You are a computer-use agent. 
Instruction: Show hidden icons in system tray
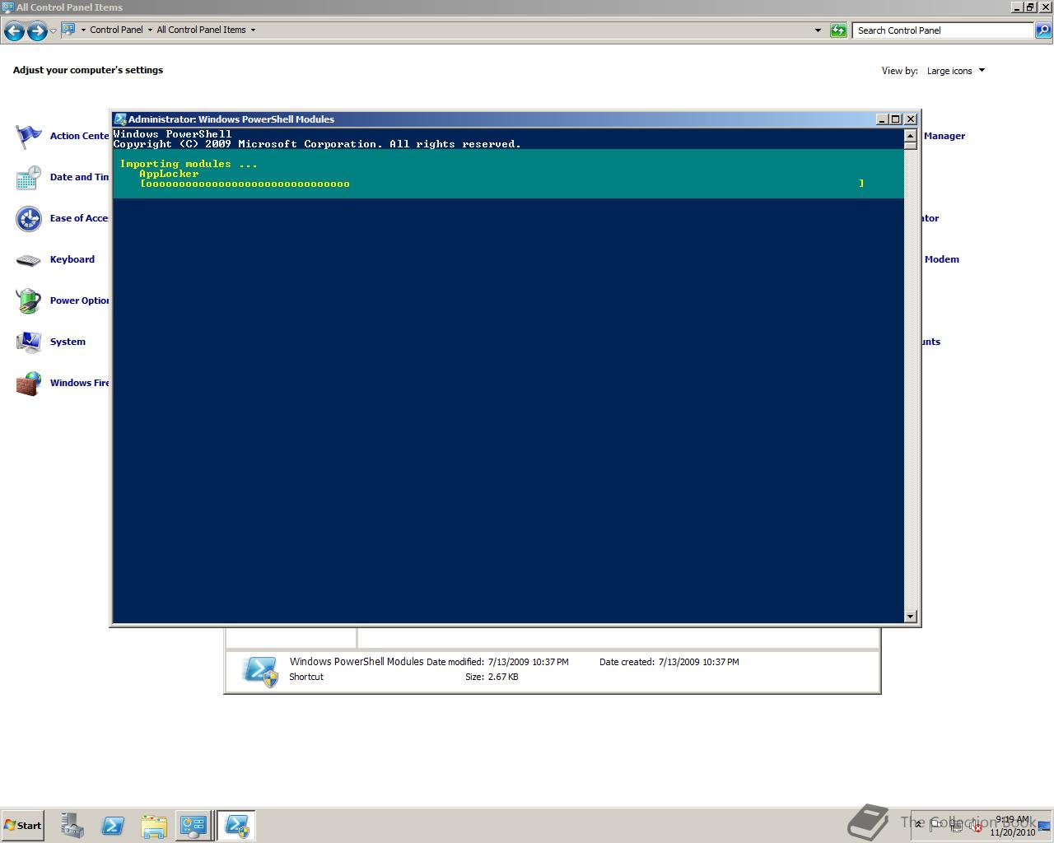pos(919,824)
